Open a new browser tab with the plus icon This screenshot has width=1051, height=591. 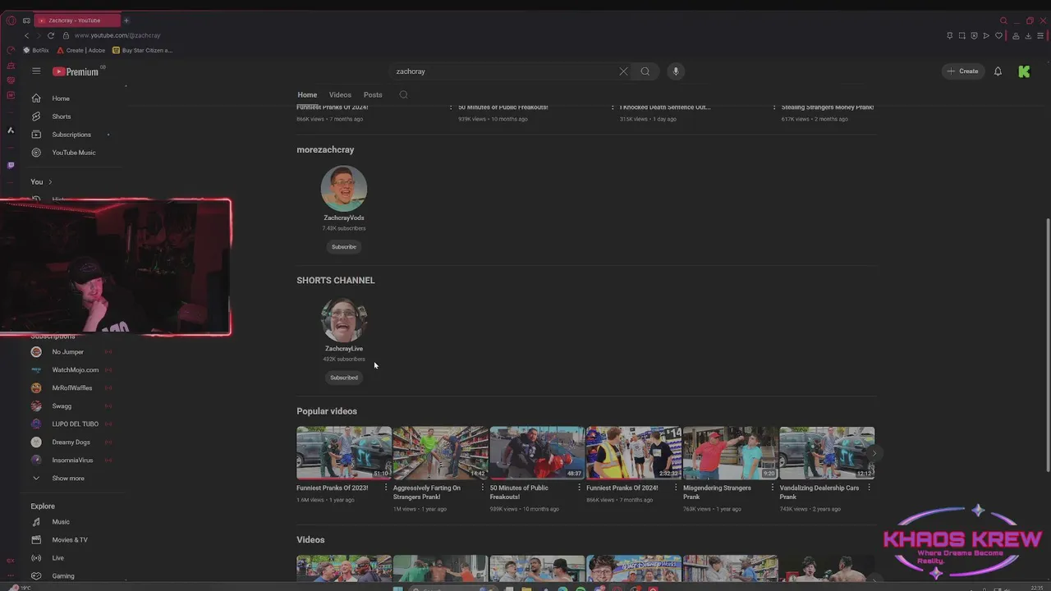(x=126, y=21)
